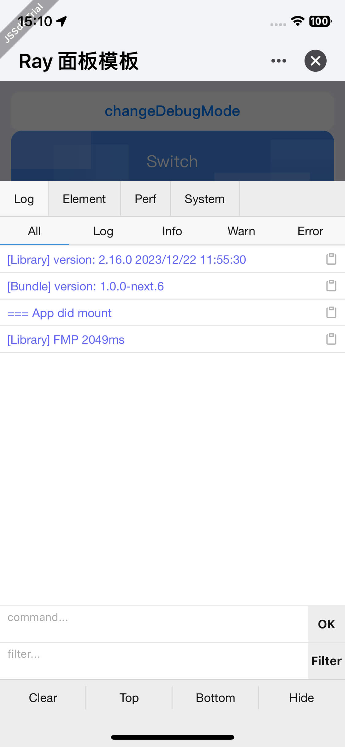
Task: Show only Warn level logs
Action: [241, 231]
